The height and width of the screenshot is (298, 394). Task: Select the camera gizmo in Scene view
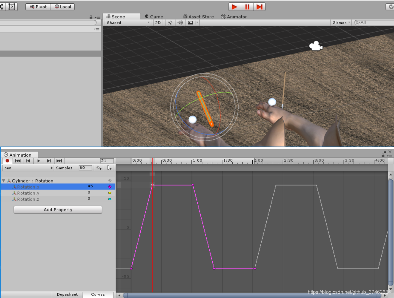[316, 46]
